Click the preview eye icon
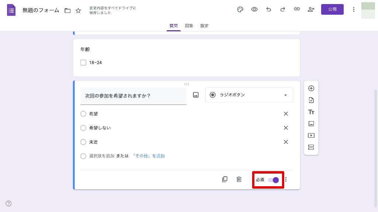378x212 pixels. [x=254, y=10]
